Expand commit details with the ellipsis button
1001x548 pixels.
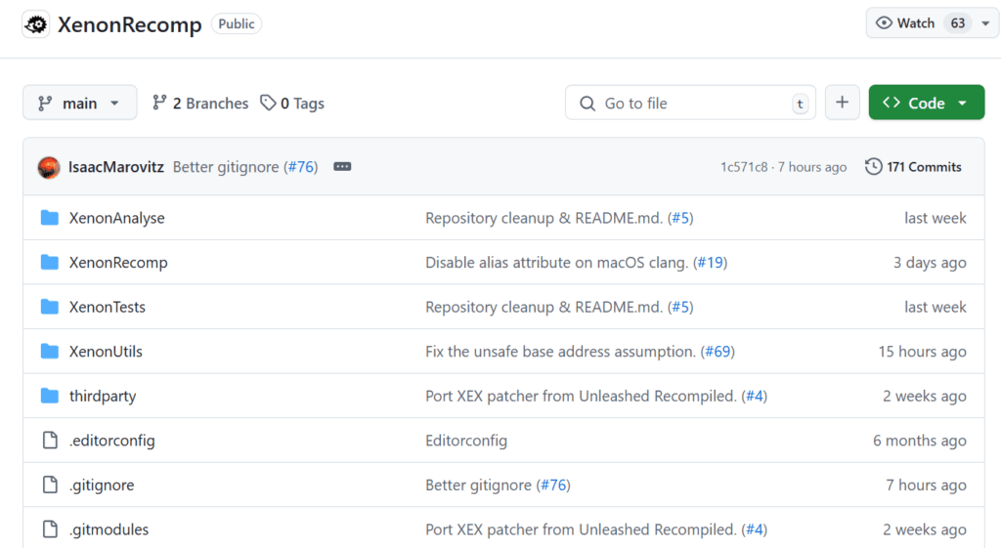342,166
